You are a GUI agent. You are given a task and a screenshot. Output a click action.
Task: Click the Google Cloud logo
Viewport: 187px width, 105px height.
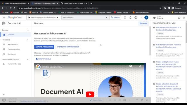click(x=15, y=17)
